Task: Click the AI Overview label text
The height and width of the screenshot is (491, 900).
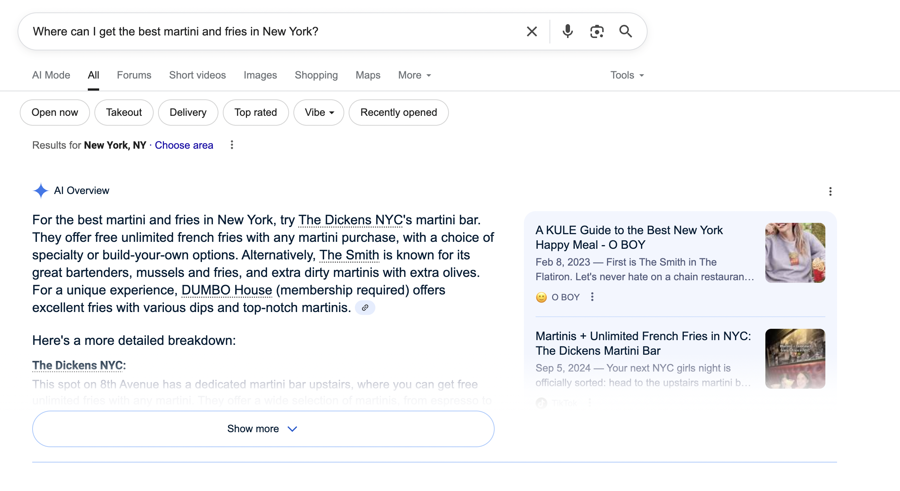Action: click(82, 191)
